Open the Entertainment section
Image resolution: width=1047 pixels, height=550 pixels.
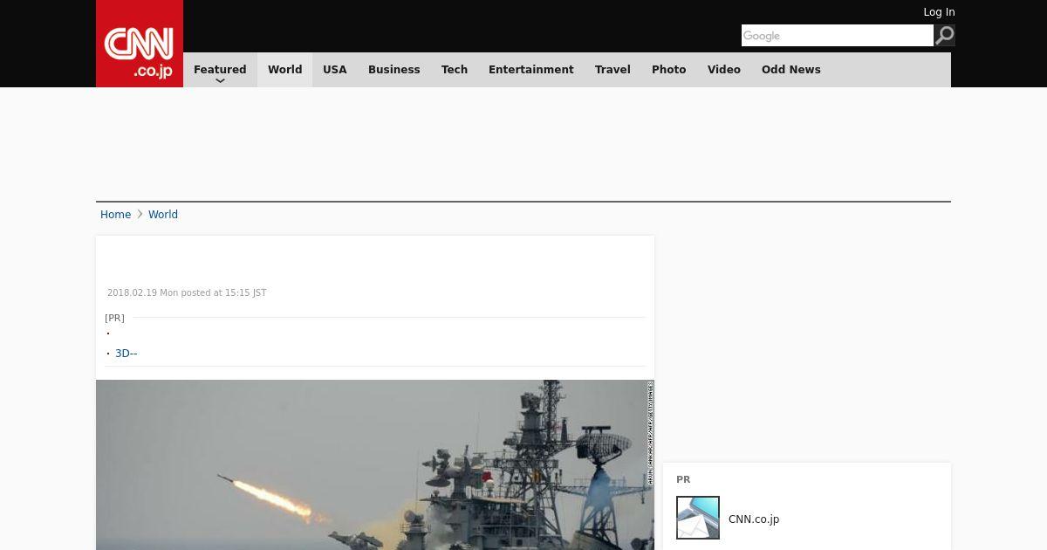(531, 70)
